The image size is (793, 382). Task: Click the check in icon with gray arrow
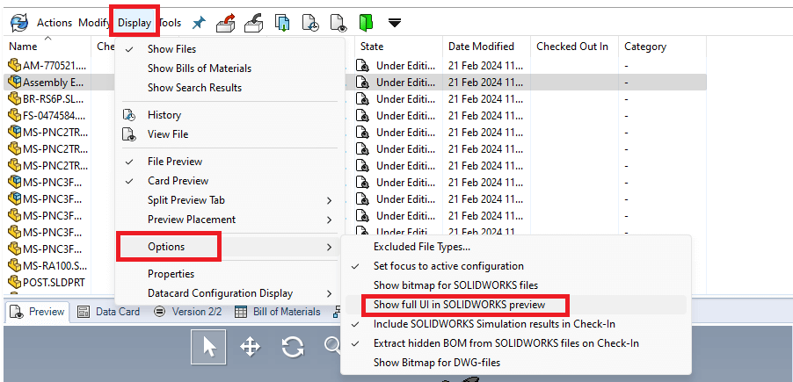(254, 23)
